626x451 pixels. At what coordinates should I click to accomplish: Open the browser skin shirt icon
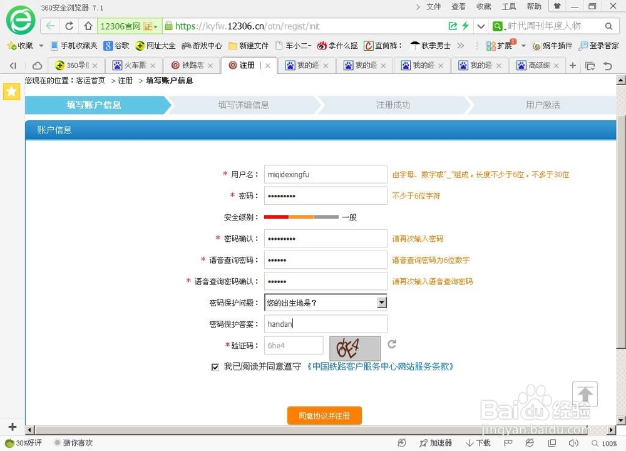click(x=557, y=6)
